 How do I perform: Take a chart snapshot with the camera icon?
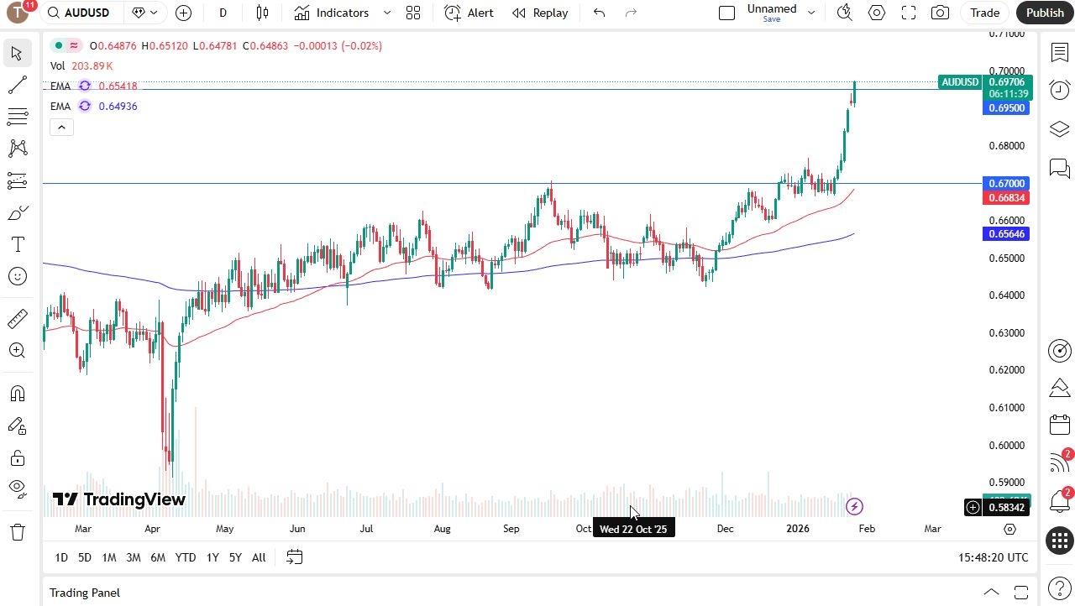click(x=941, y=13)
